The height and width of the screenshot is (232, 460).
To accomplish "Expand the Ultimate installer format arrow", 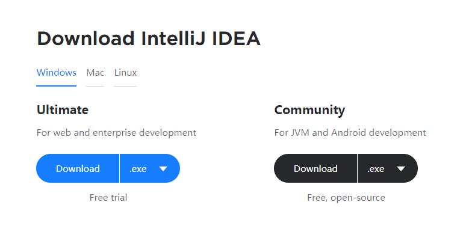I will pyautogui.click(x=163, y=169).
